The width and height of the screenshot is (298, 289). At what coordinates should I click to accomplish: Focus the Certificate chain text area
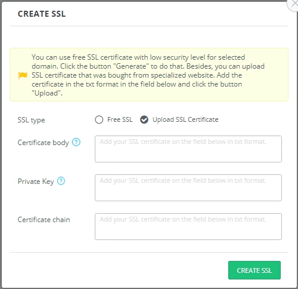(x=188, y=226)
